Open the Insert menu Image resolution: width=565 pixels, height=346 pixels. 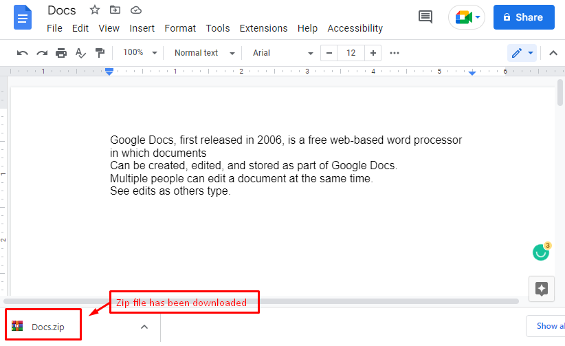point(142,28)
